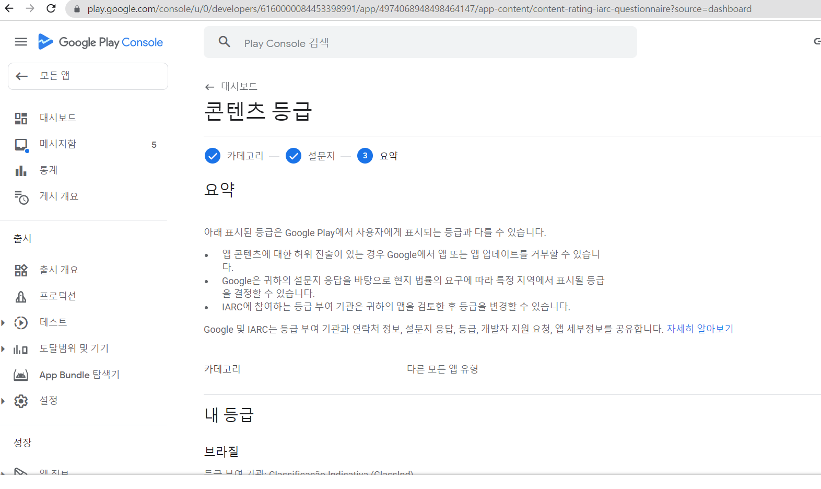Click the 게시 개요 clock icon
This screenshot has width=821, height=489.
click(21, 197)
